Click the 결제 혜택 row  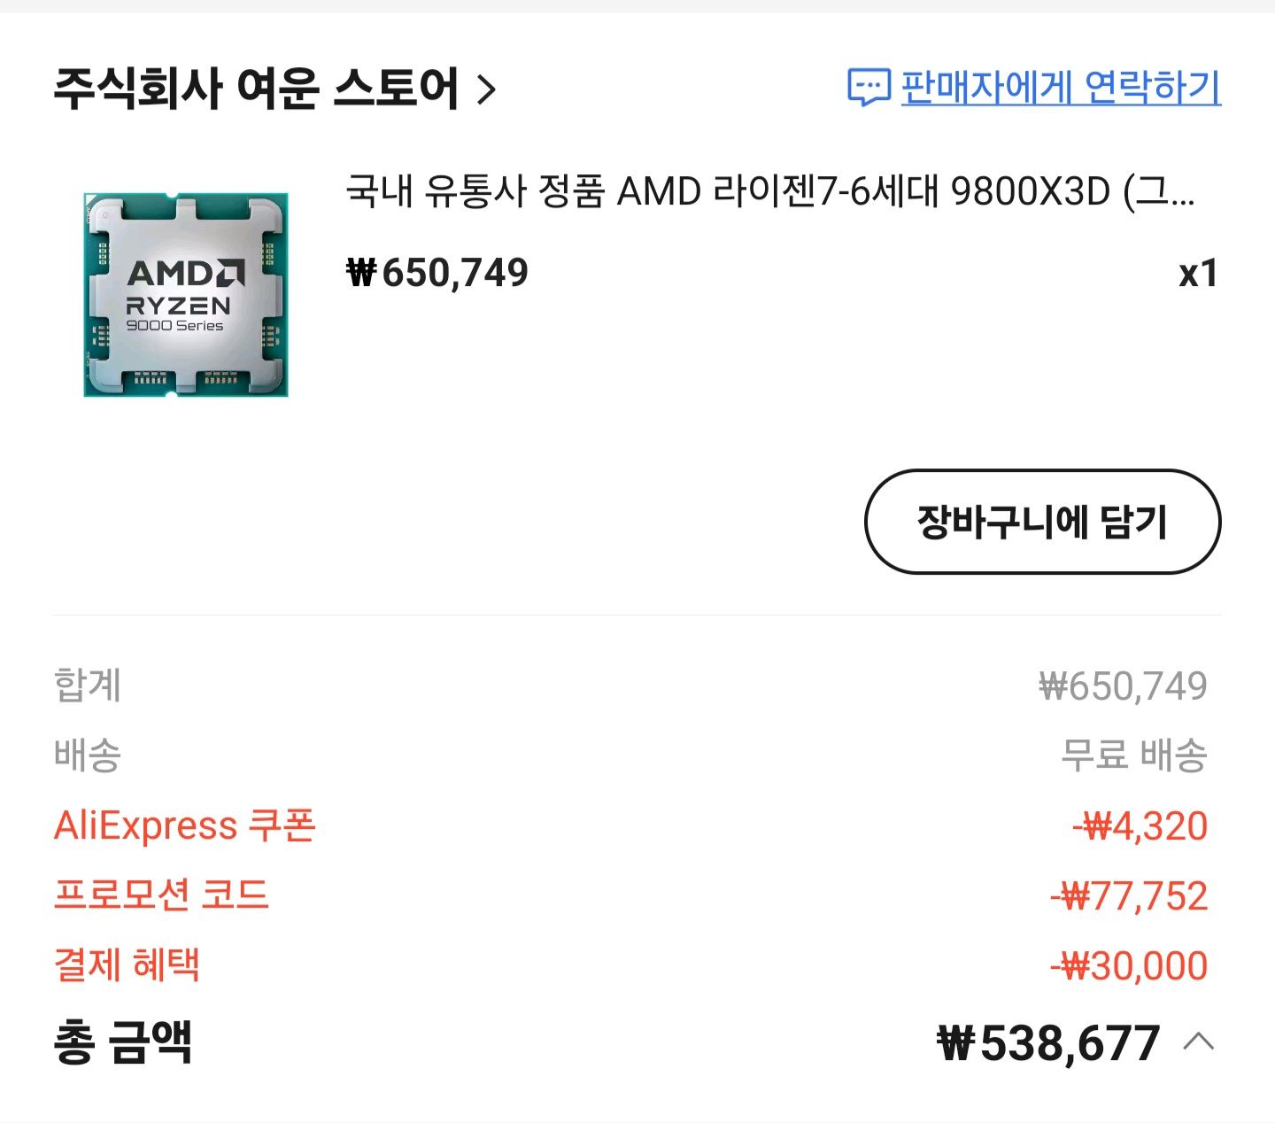126,967
